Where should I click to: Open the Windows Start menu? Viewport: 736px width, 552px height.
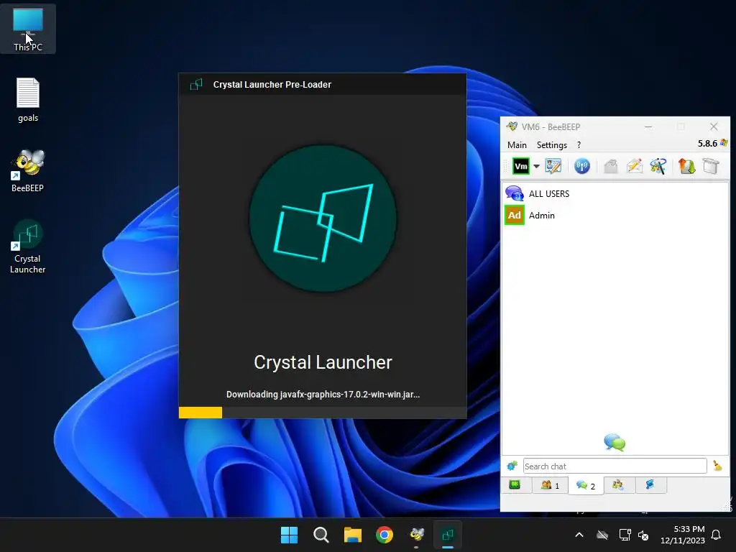(289, 535)
